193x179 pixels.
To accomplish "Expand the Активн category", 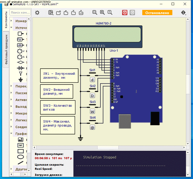I will pos(11,99).
